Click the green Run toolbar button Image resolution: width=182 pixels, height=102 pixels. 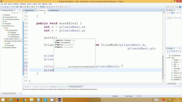point(17,7)
